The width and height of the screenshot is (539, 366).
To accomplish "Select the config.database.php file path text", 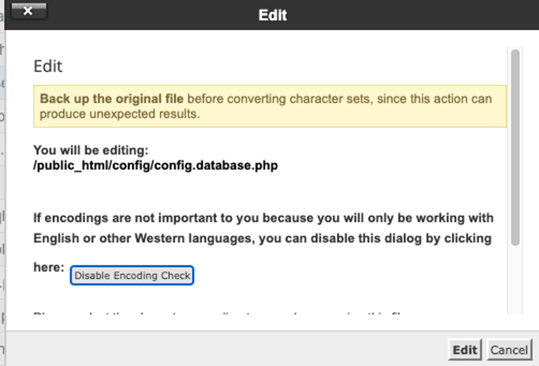I will (155, 165).
